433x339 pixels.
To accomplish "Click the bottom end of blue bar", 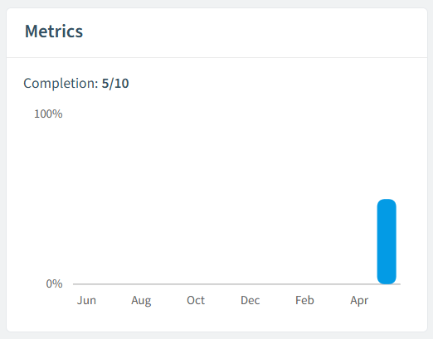I will pyautogui.click(x=387, y=280).
